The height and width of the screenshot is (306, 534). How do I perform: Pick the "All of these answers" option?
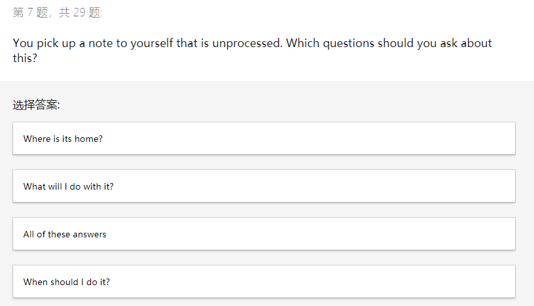[x=264, y=234]
